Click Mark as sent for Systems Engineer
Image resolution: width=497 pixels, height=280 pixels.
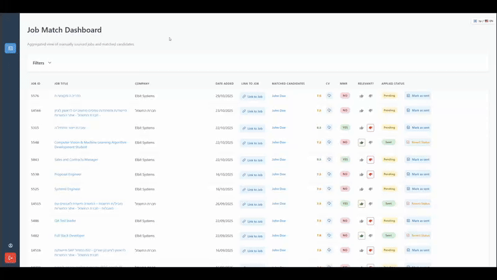(x=417, y=189)
